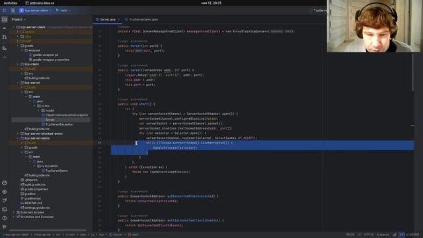Collapse the tcp-server module

click(x=18, y=83)
